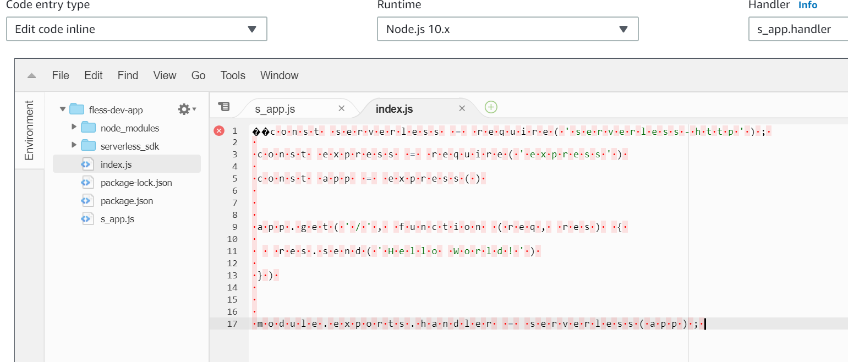Expand the node_modules folder

(x=74, y=128)
